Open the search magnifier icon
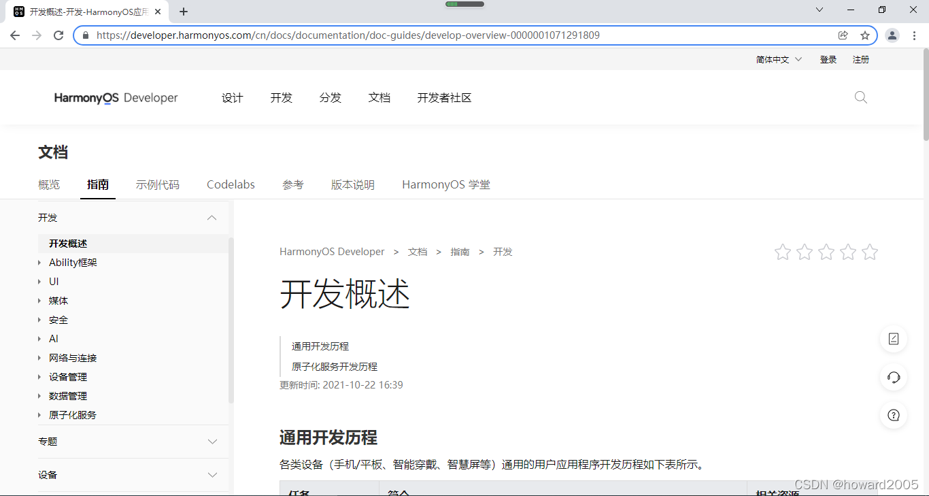Viewport: 929px width, 496px height. (x=860, y=97)
